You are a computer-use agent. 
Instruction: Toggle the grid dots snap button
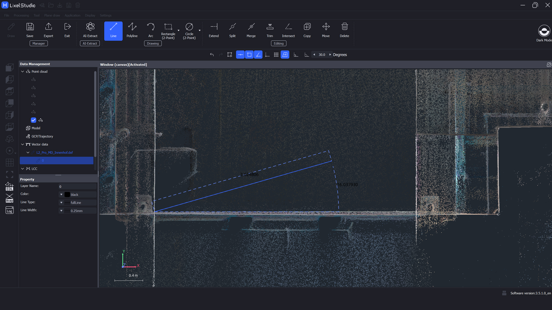tap(276, 55)
